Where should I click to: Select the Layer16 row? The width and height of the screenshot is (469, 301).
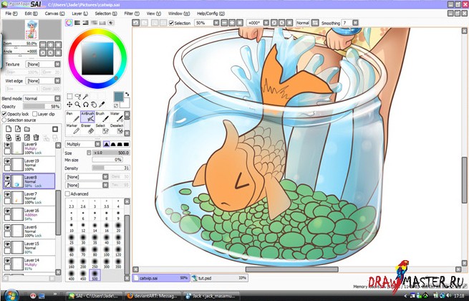(29, 214)
